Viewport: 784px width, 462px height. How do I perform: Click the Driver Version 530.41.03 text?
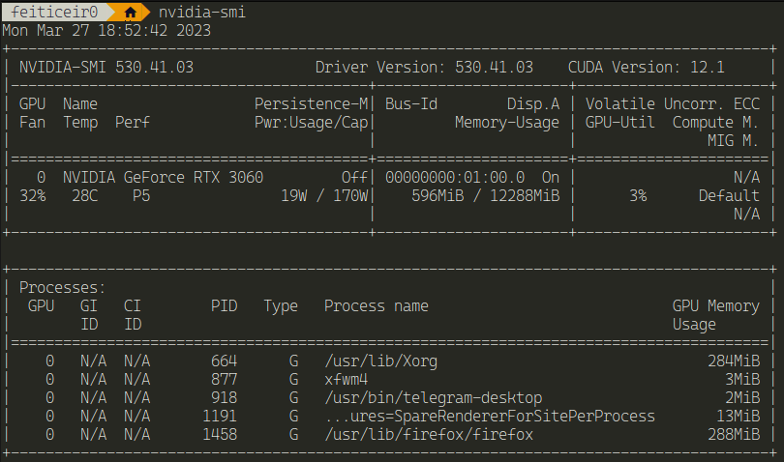[424, 68]
